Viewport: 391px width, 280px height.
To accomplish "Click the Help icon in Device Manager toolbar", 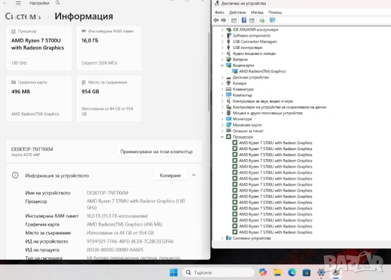I will click(x=244, y=20).
